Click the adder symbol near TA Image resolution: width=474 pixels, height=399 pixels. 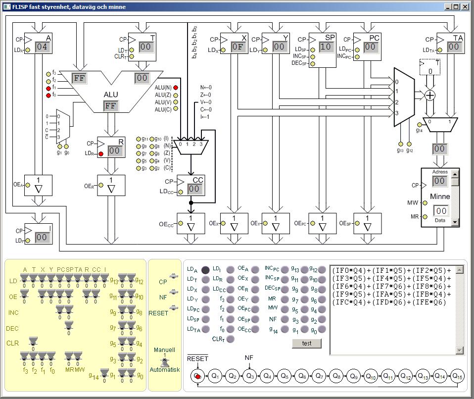pyautogui.click(x=430, y=96)
